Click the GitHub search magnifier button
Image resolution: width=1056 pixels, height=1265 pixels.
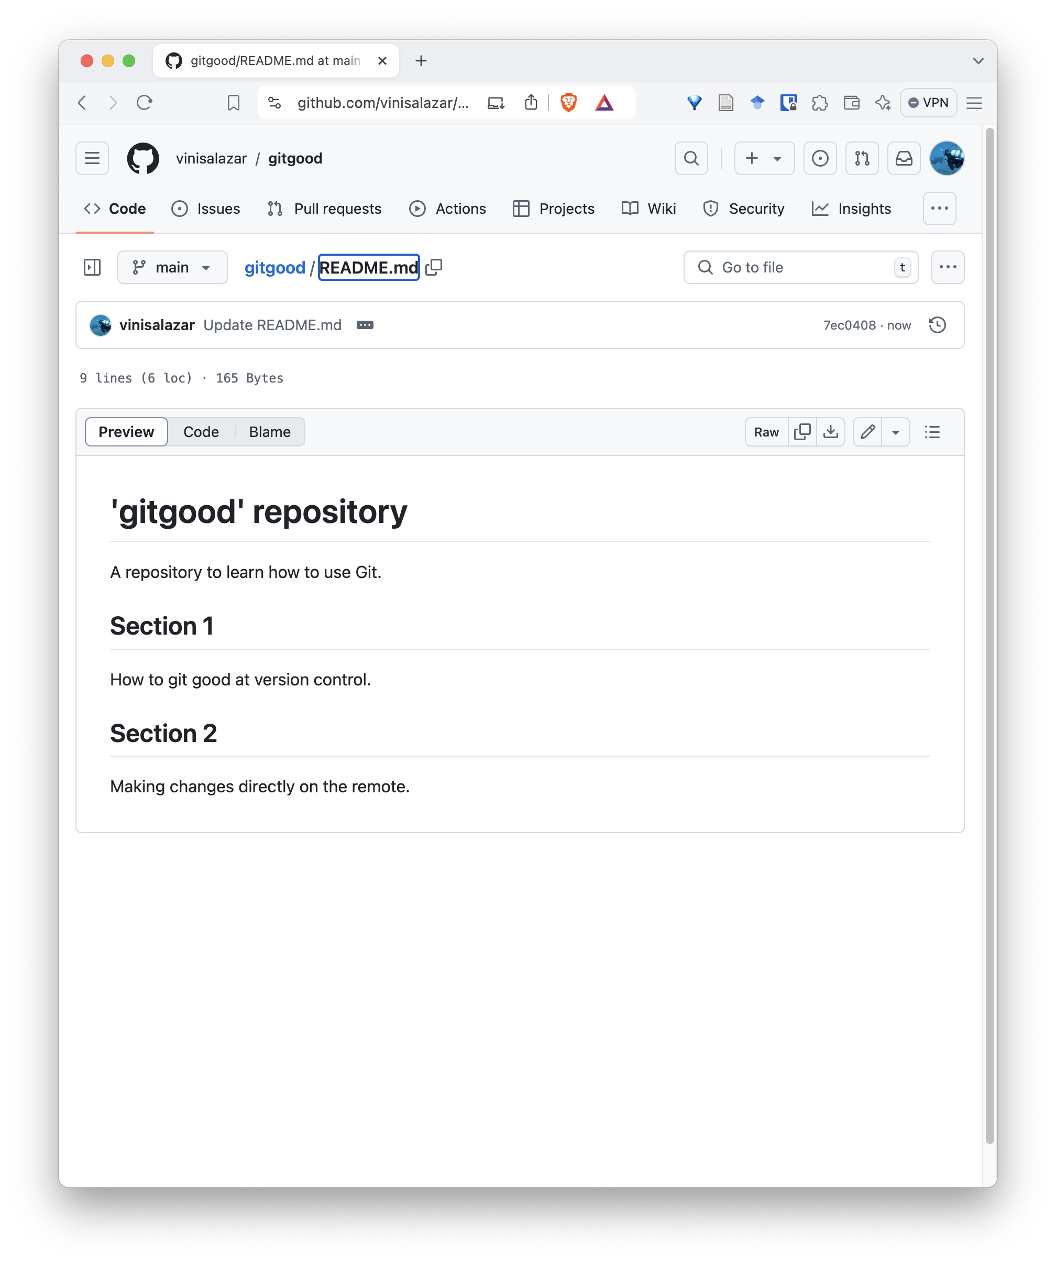[x=691, y=158]
